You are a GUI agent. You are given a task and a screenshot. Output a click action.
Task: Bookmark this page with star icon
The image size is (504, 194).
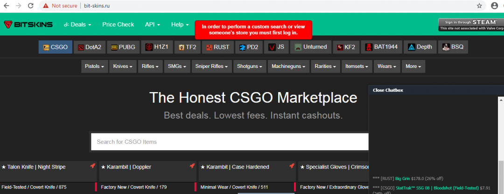(x=479, y=6)
